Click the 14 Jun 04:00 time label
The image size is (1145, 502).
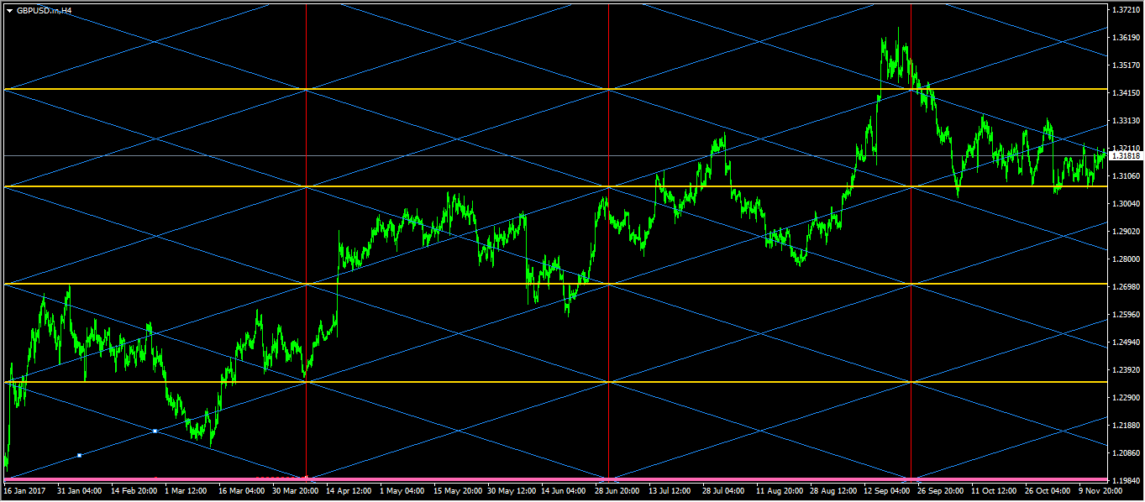tap(565, 489)
